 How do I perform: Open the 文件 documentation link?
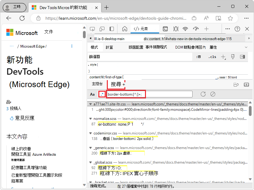point(49,32)
